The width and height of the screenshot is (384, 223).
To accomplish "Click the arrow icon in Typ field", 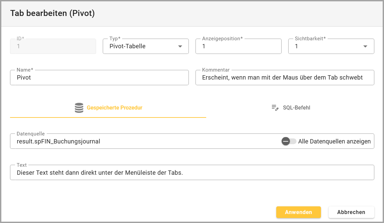I will click(x=180, y=47).
